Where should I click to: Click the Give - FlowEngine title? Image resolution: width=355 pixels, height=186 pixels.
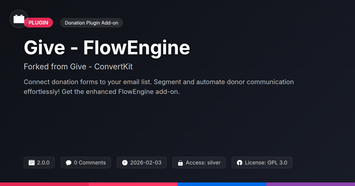pos(107,48)
